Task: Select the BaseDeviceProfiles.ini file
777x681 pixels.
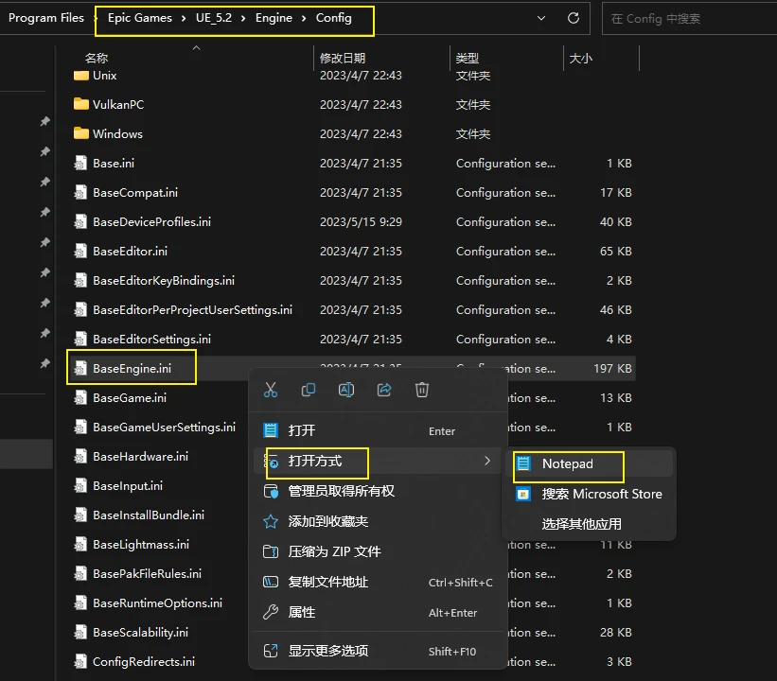Action: [x=151, y=222]
